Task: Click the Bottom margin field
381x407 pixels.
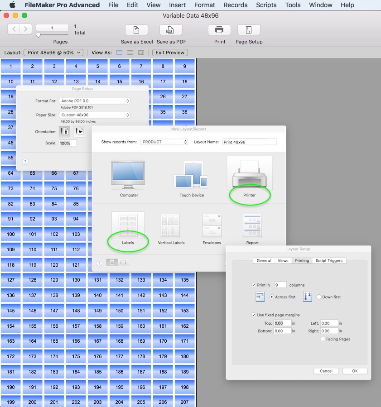Action: click(282, 331)
